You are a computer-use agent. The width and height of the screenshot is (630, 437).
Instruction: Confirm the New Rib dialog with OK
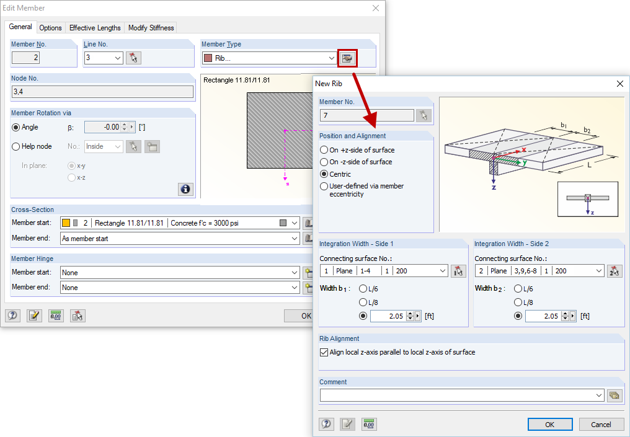(549, 424)
